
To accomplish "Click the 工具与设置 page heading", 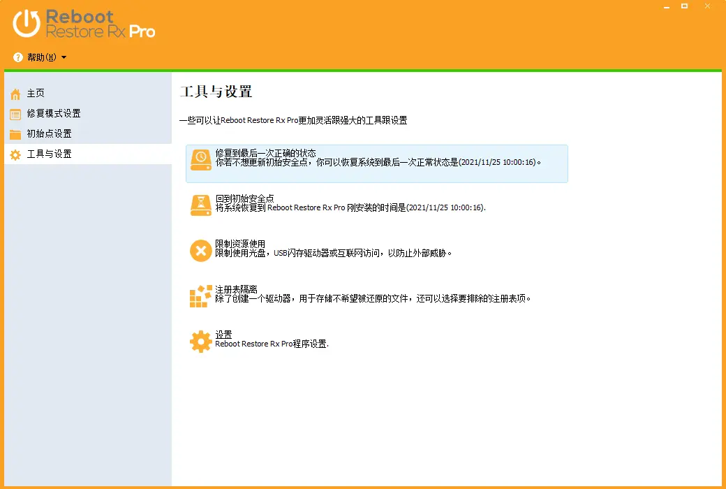I will point(216,92).
